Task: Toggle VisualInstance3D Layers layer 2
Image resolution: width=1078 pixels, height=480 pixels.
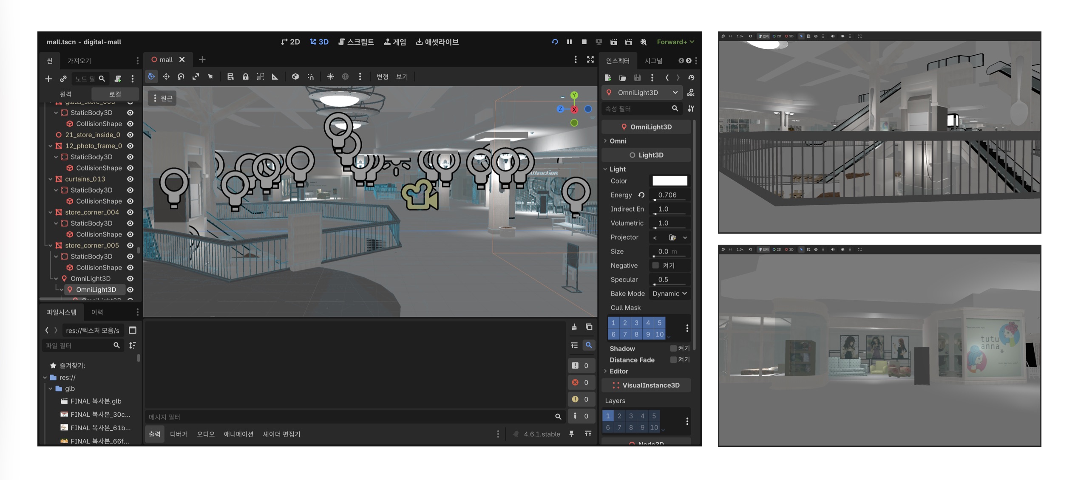Action: click(619, 416)
